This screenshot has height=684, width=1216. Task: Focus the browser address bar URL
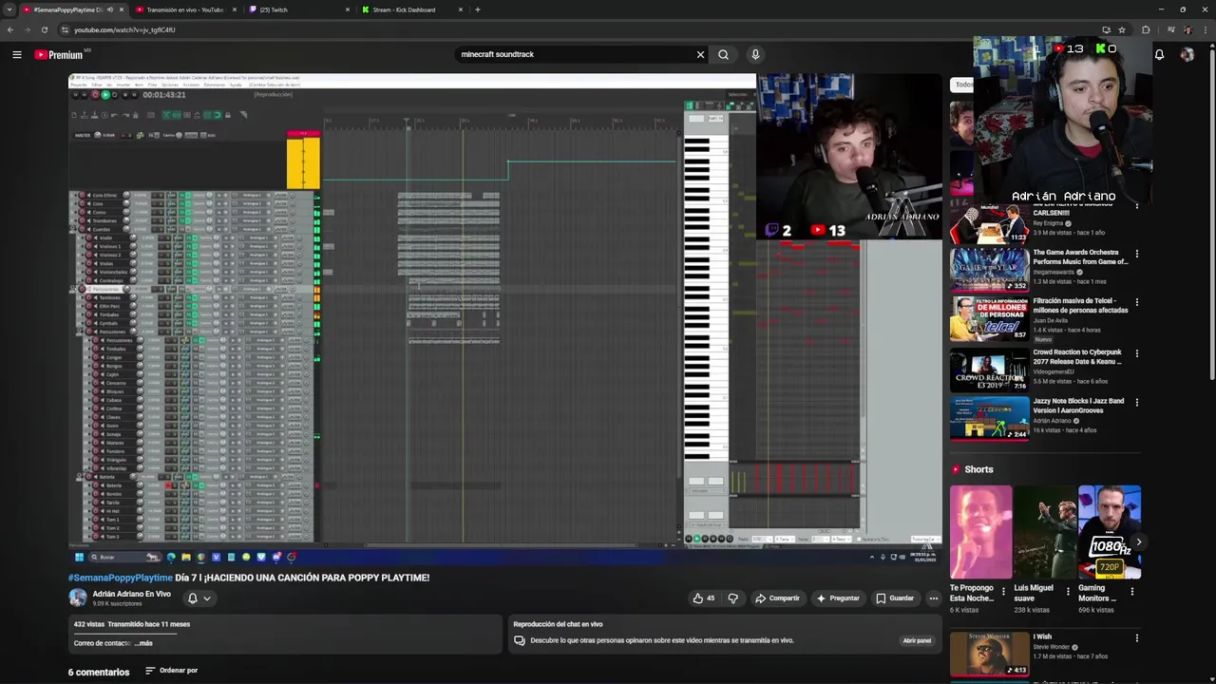point(124,29)
